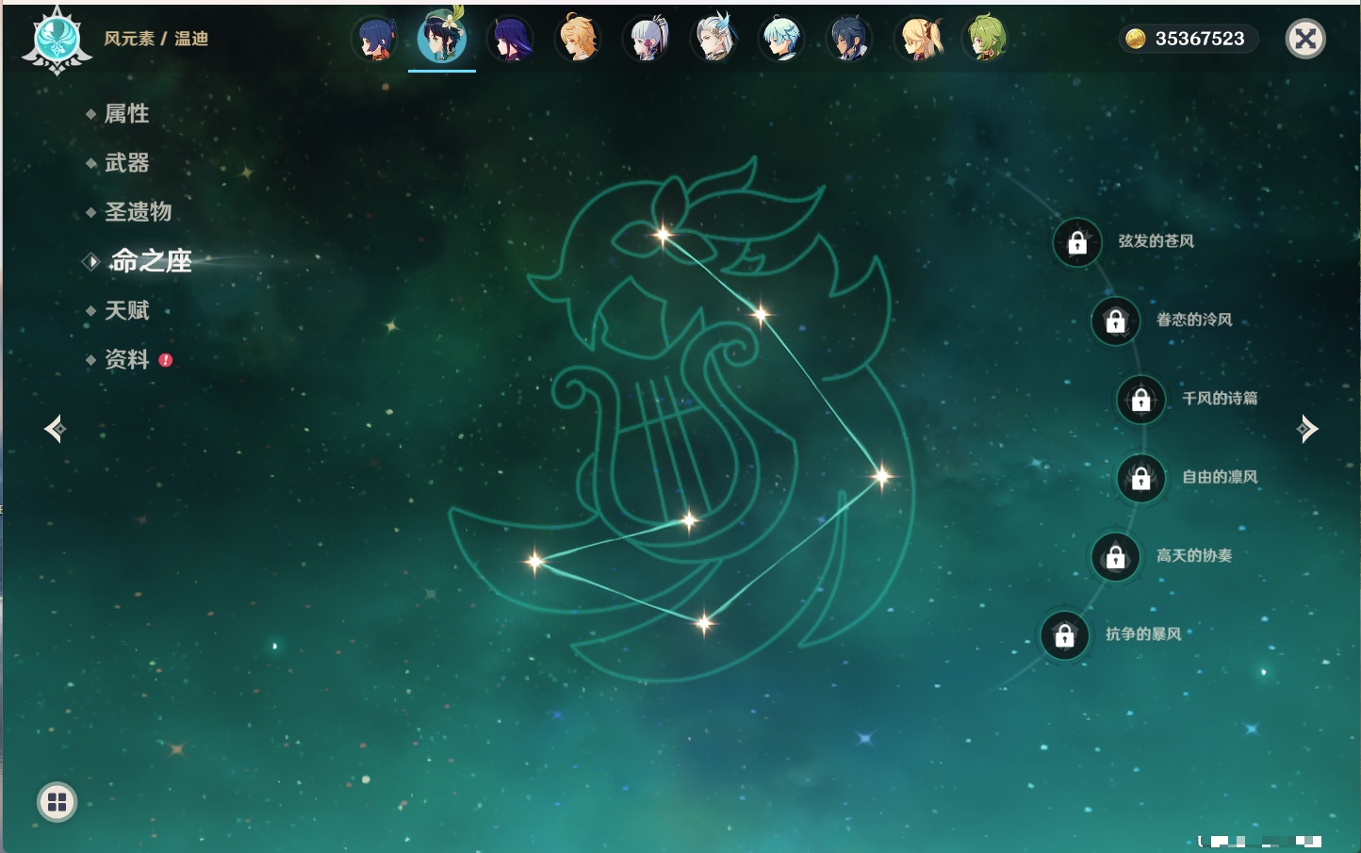Open the 属性 attributes tab
The image size is (1361, 853).
point(126,114)
